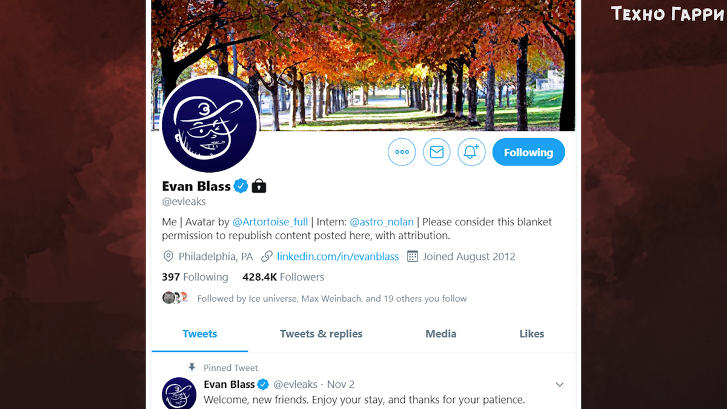Open the three-dots more options button
727x409 pixels.
[x=402, y=152]
